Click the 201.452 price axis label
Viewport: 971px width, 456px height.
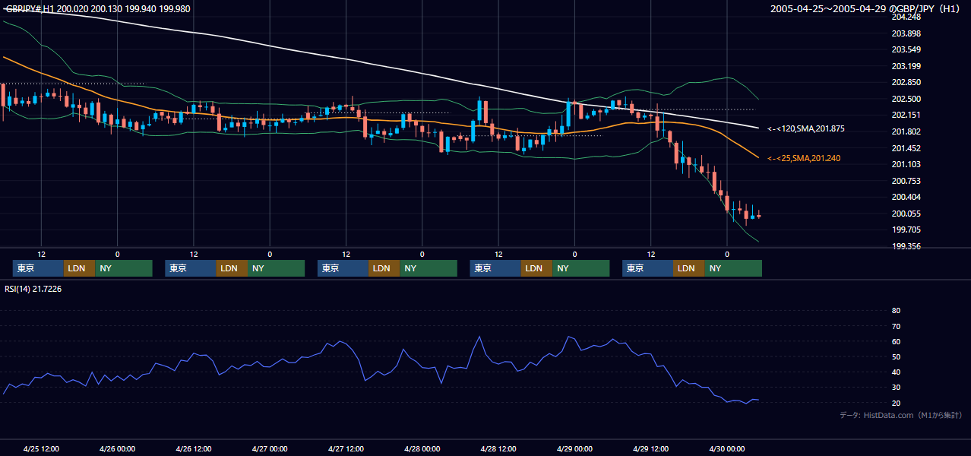coord(906,148)
